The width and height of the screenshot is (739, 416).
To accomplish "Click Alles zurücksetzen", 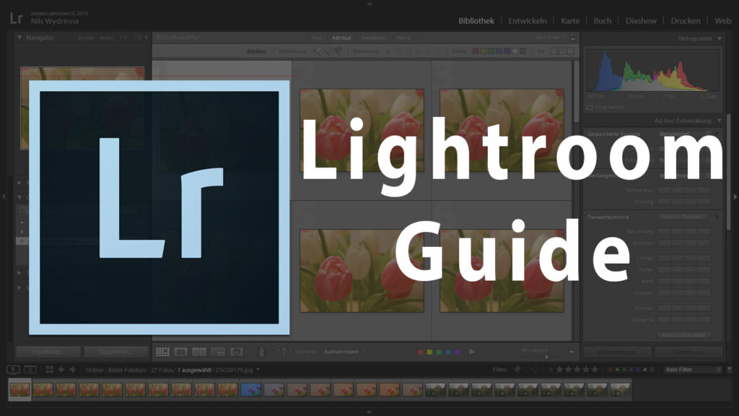I will [x=683, y=335].
